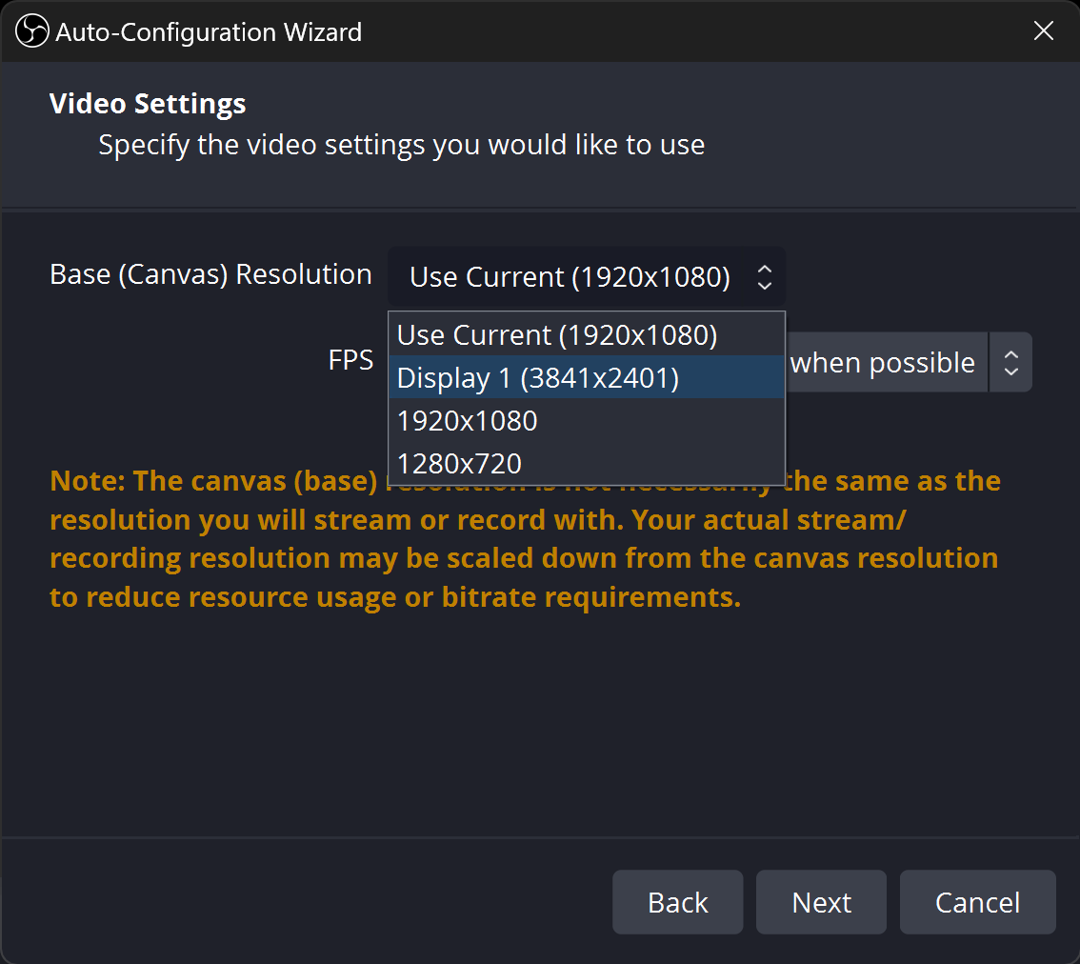The width and height of the screenshot is (1080, 964).
Task: Close the Auto-Configuration Wizard window
Action: [x=1044, y=31]
